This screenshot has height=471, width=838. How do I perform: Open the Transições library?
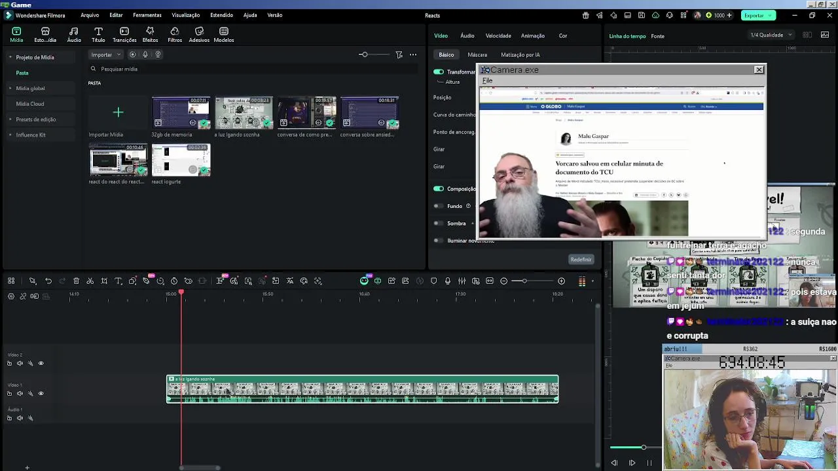point(124,35)
